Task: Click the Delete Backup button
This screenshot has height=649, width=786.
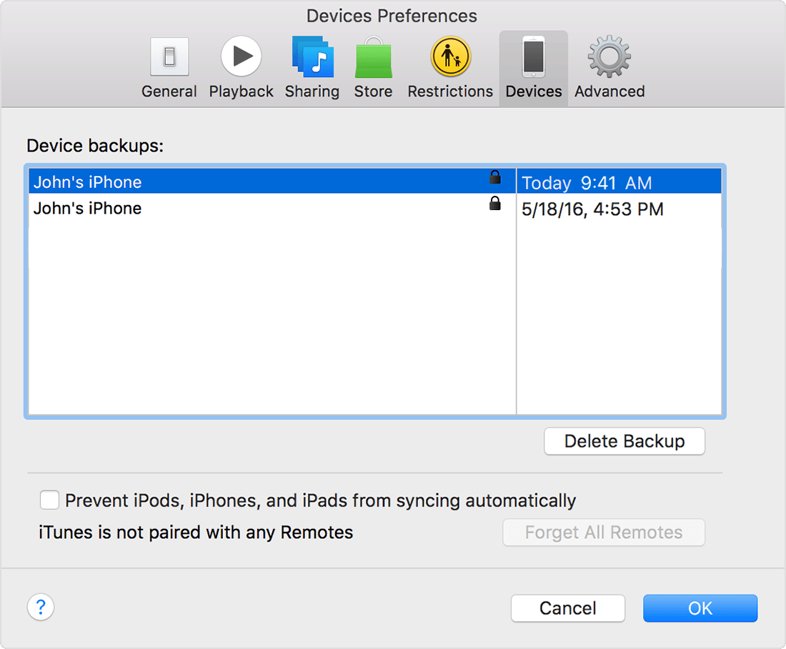Action: click(624, 441)
